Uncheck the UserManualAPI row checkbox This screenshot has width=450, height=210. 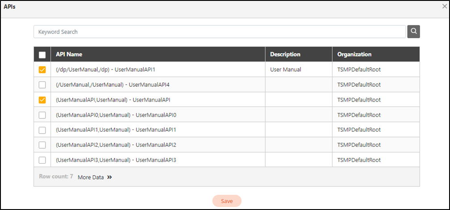pos(42,100)
